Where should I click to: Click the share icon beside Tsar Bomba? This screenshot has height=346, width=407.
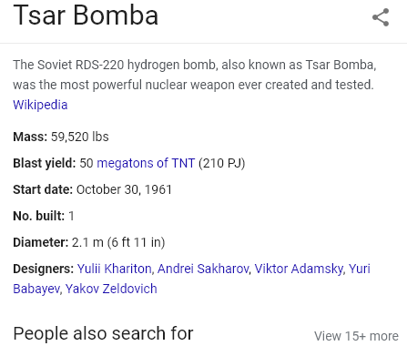pos(381,17)
